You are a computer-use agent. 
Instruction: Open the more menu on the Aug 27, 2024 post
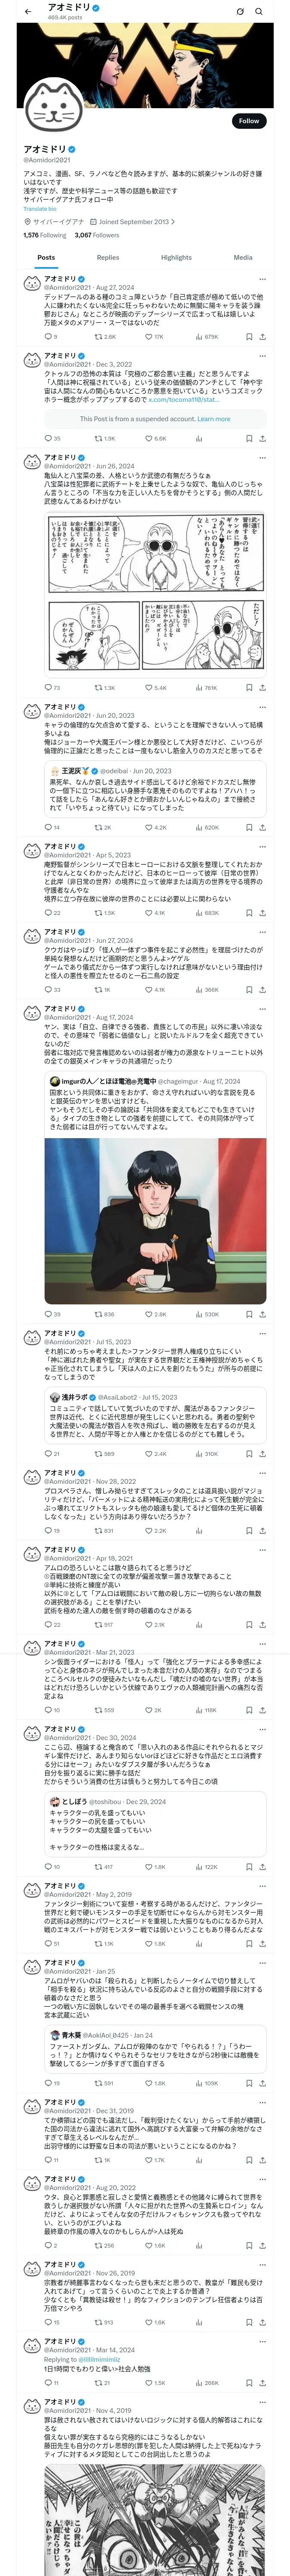263,279
